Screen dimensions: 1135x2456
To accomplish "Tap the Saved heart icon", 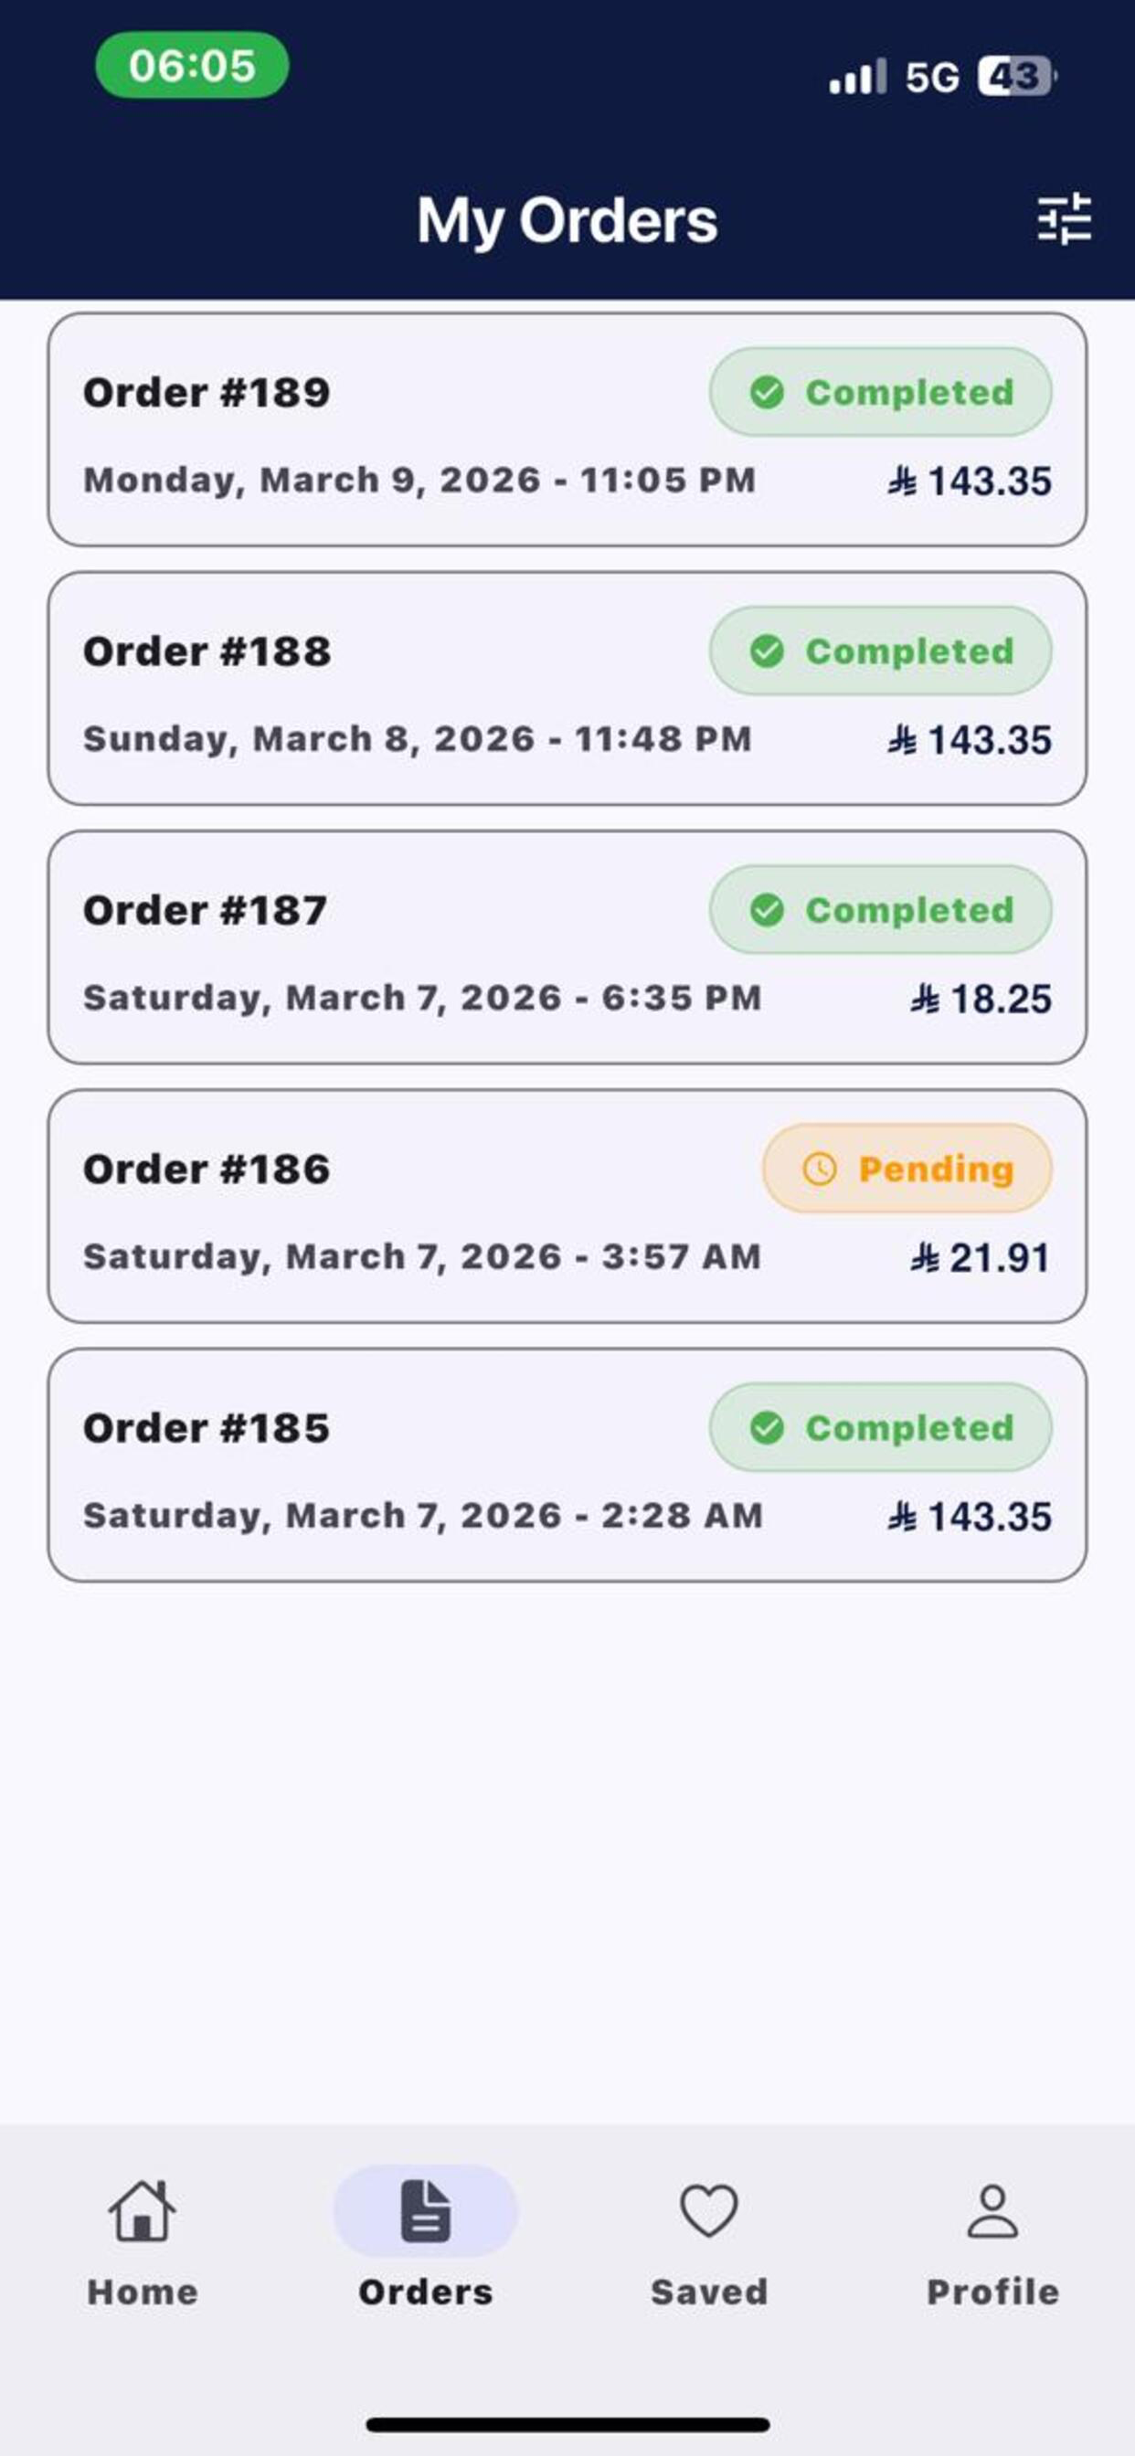I will click(708, 2210).
